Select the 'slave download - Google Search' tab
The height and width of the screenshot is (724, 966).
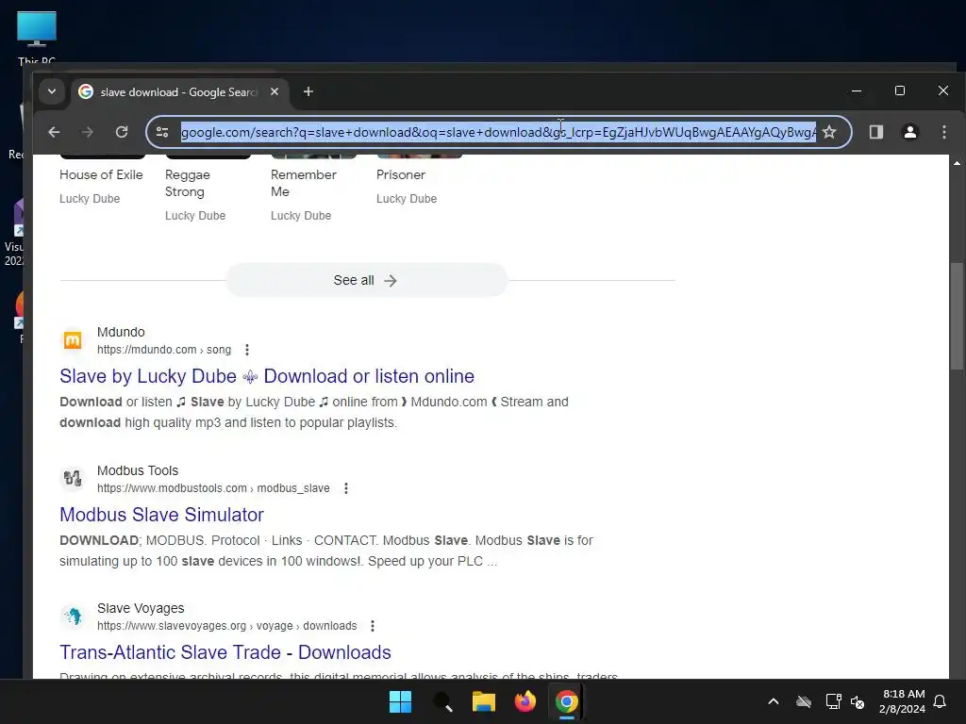179,91
